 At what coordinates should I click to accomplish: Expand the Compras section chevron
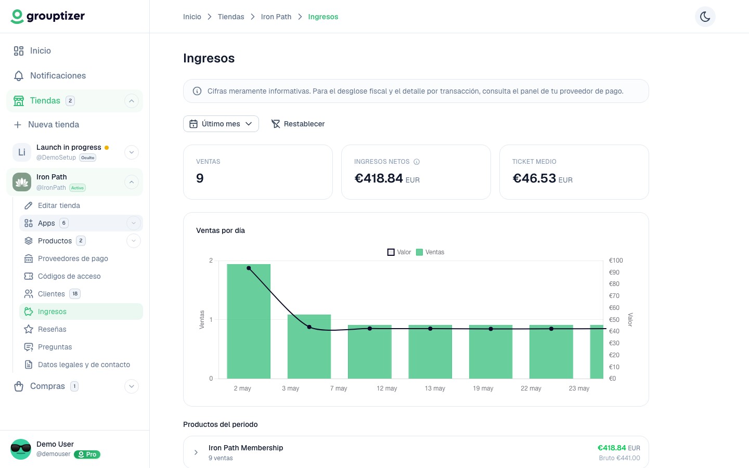pos(132,386)
